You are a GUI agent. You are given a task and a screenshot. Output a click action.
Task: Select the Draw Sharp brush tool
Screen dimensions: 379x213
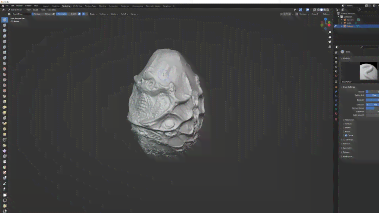pyautogui.click(x=5, y=25)
